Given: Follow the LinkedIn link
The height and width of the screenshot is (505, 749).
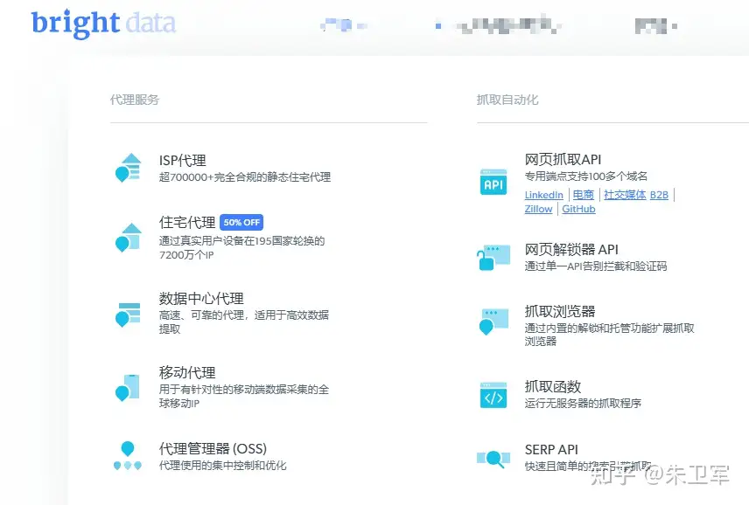Looking at the screenshot, I should click(543, 195).
